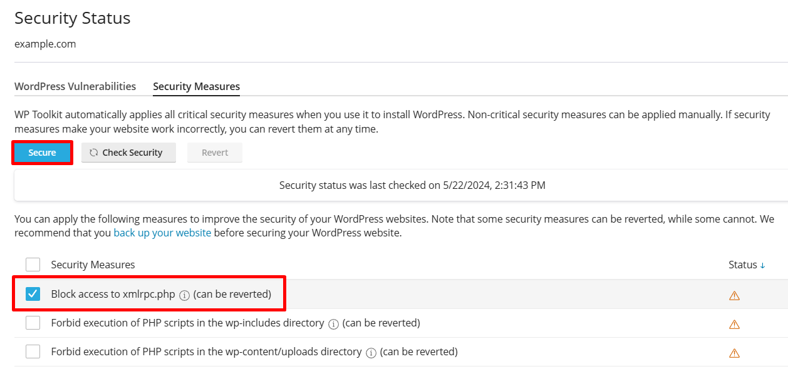Click the Revert button
This screenshot has width=788, height=369.
215,153
